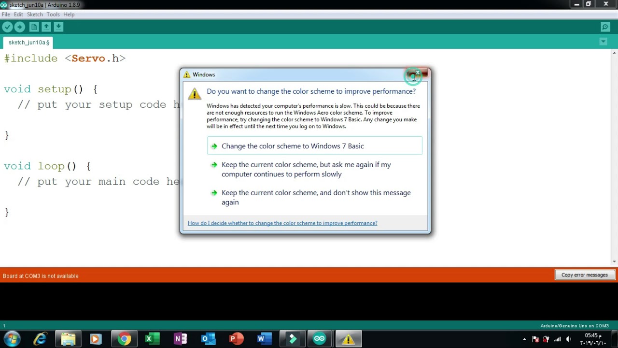Close the Windows color scheme dialog
Image resolution: width=618 pixels, height=348 pixels.
417,73
